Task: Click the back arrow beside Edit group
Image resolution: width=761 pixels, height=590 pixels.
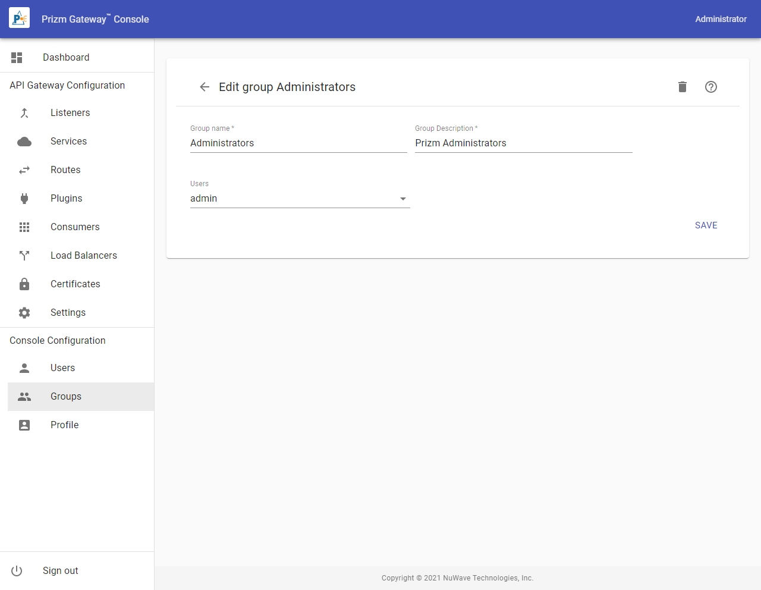Action: pos(205,87)
